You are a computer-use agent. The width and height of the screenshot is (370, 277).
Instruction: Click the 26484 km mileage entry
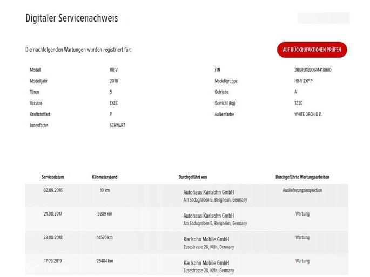click(105, 261)
